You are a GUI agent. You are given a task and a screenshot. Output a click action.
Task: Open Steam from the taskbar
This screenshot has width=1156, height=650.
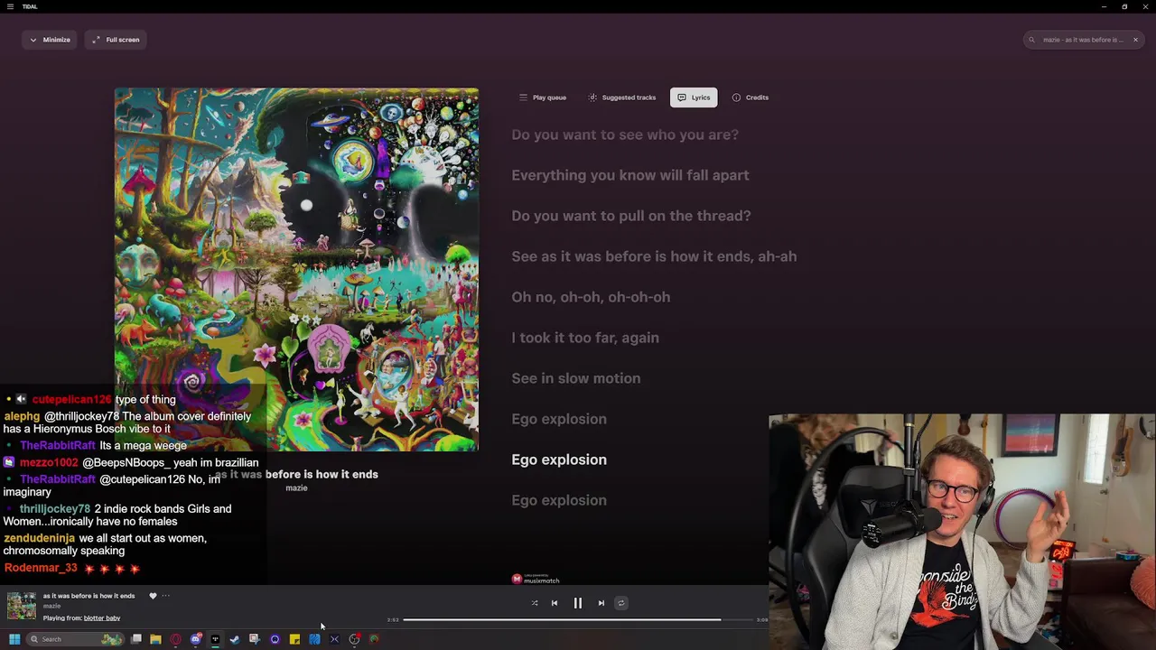235,639
